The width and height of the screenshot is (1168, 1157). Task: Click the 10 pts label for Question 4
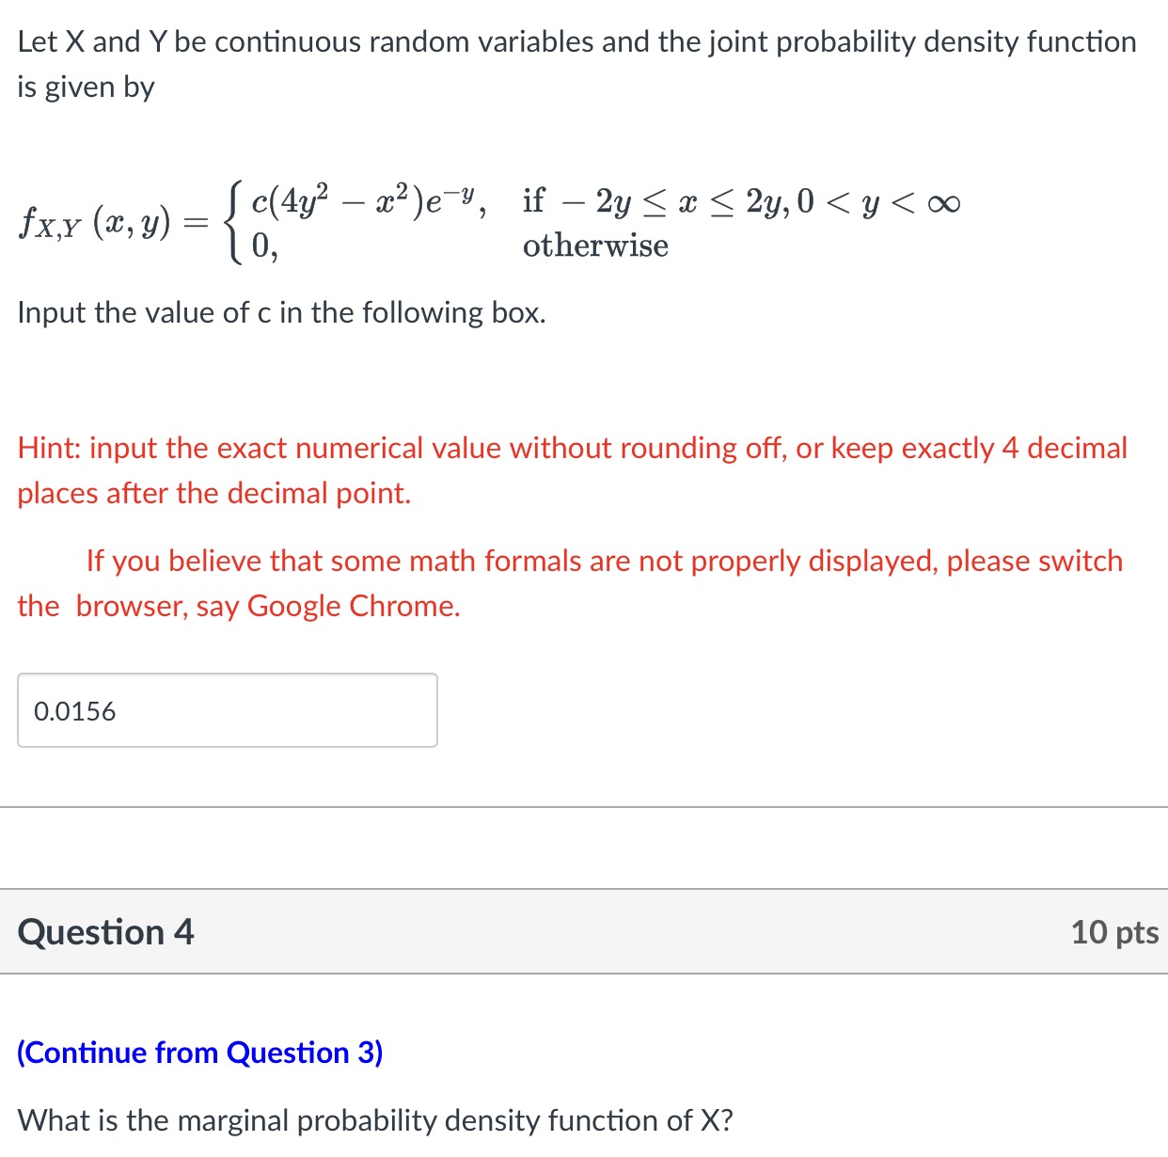click(x=1114, y=932)
